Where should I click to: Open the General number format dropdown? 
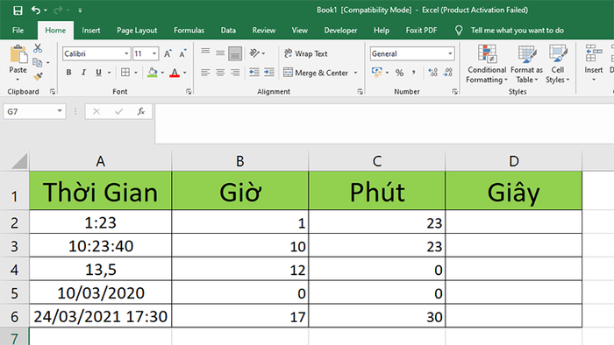tap(450, 53)
